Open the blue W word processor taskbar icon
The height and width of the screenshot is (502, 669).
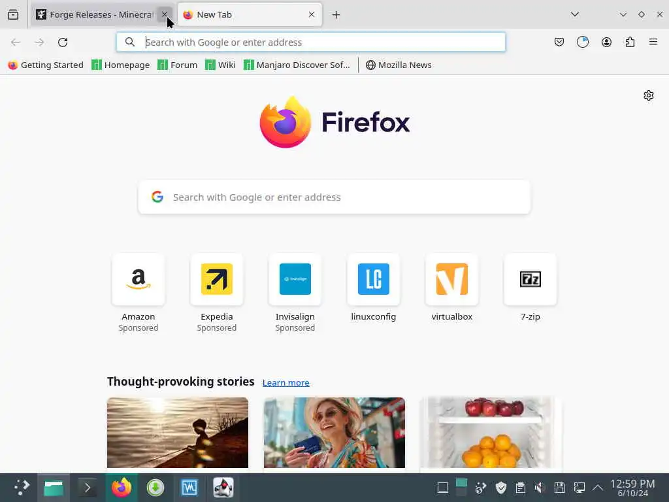(189, 488)
